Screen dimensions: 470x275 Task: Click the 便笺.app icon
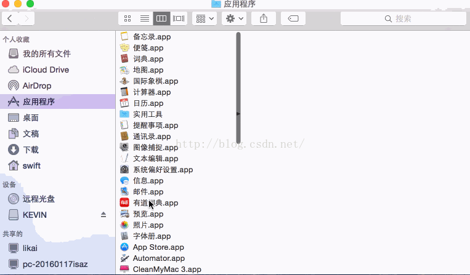[x=124, y=47]
